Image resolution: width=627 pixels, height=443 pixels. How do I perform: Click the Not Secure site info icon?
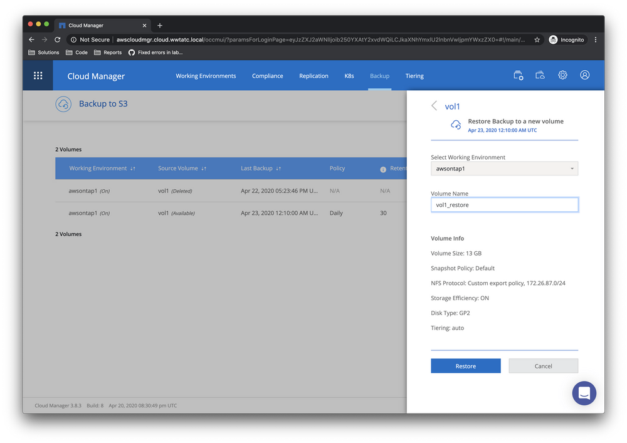click(73, 39)
